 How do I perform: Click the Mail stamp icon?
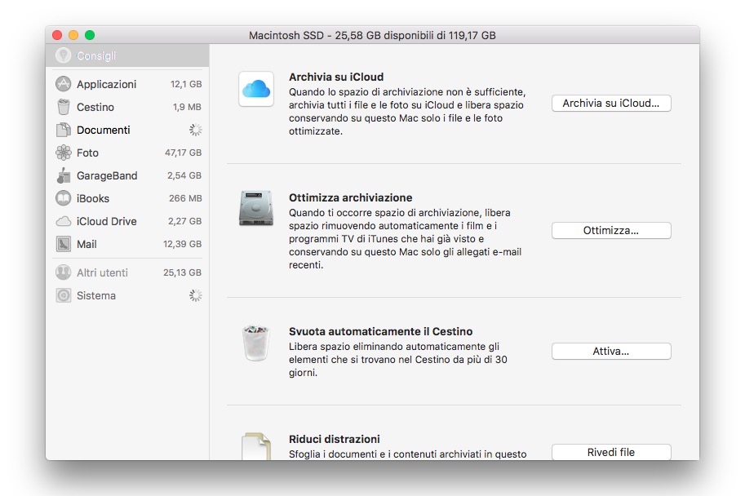63,244
